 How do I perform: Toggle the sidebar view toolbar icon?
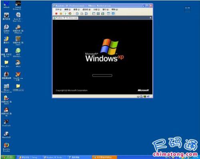point(94,14)
